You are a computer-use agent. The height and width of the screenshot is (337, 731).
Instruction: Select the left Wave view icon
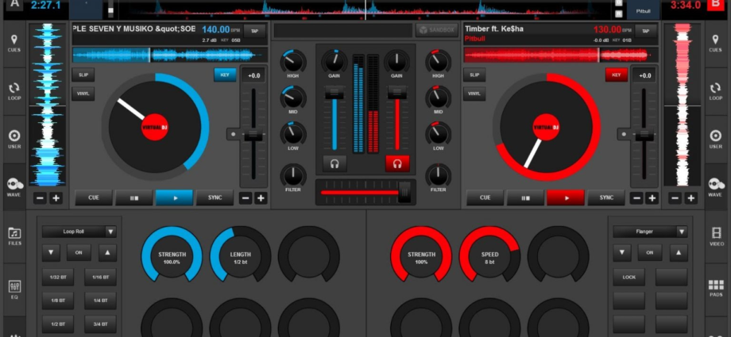(14, 188)
